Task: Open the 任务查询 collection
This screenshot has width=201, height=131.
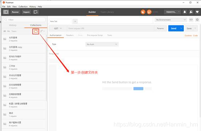Action: click(24, 39)
